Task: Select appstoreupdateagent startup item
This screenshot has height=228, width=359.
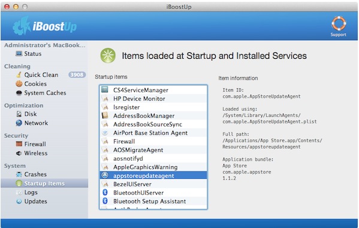Action: click(153, 176)
